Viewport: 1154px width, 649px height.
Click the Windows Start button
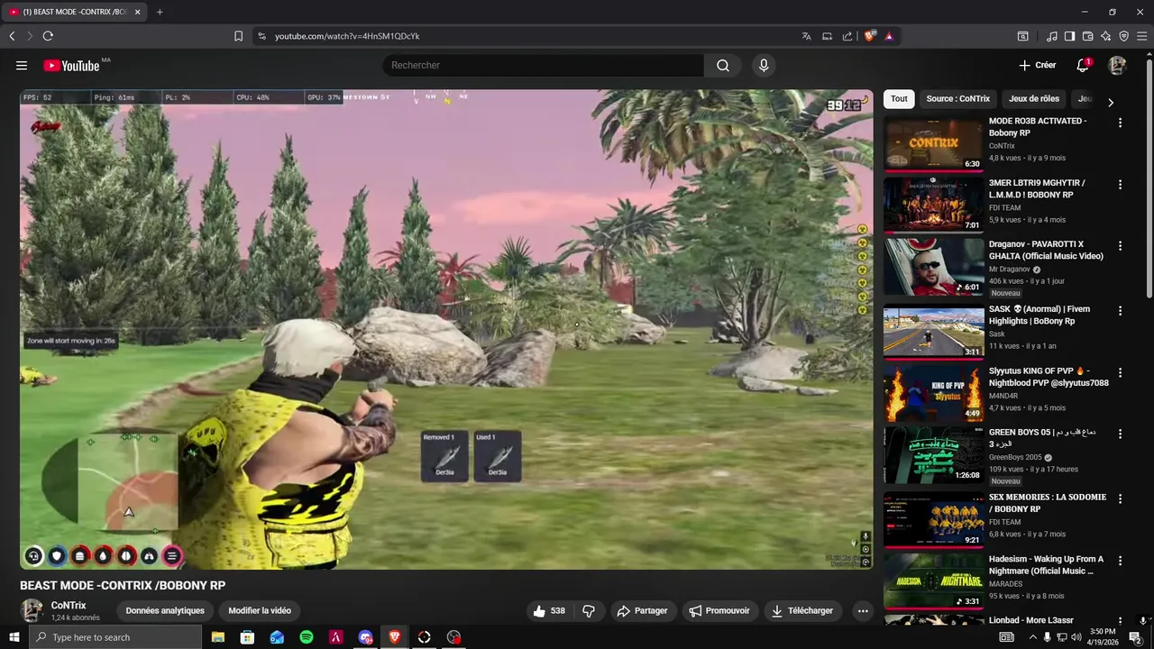point(14,637)
